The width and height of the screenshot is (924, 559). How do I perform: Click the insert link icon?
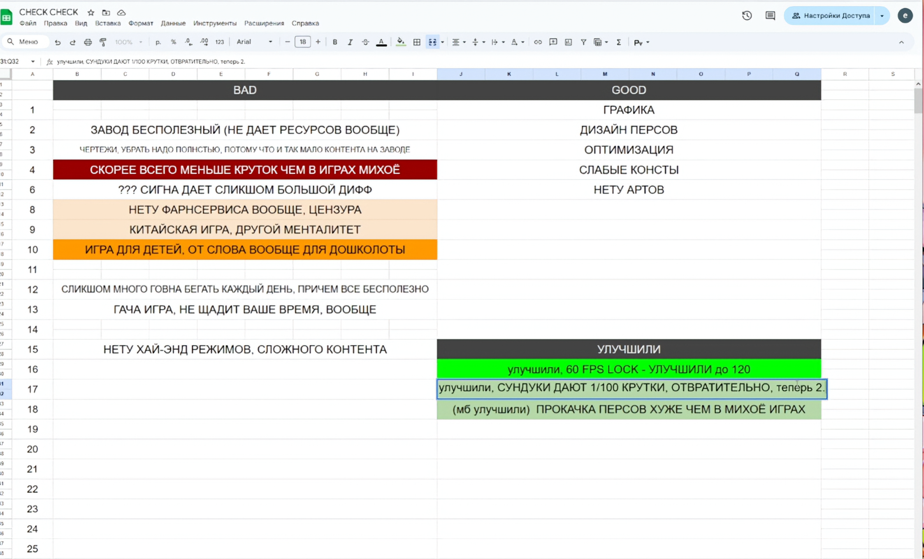click(538, 42)
